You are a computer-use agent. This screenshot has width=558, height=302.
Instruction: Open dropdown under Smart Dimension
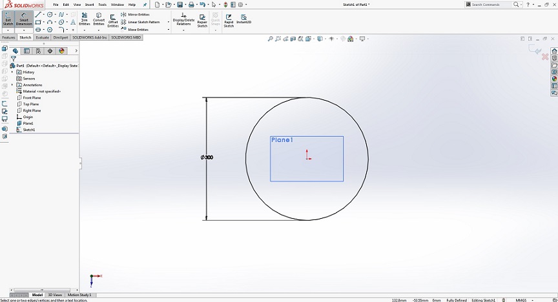click(24, 30)
